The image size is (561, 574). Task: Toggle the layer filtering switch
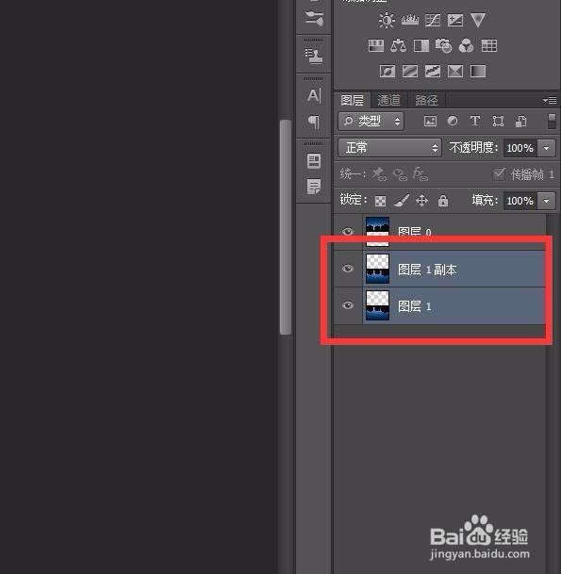click(552, 122)
